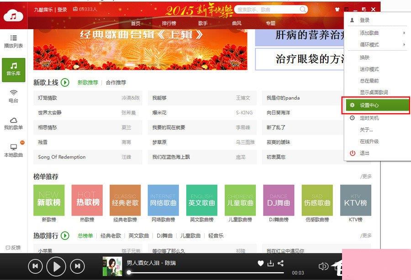The width and height of the screenshot is (411, 280).
Task: Click the 男人酒女人泪 album cover thumbnail
Action: click(112, 266)
